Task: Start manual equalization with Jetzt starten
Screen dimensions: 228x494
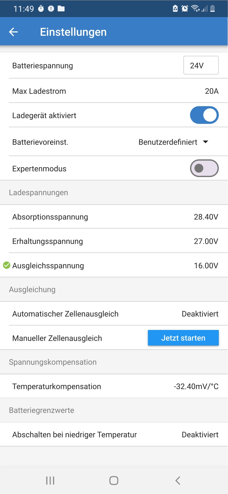Action: [183, 338]
